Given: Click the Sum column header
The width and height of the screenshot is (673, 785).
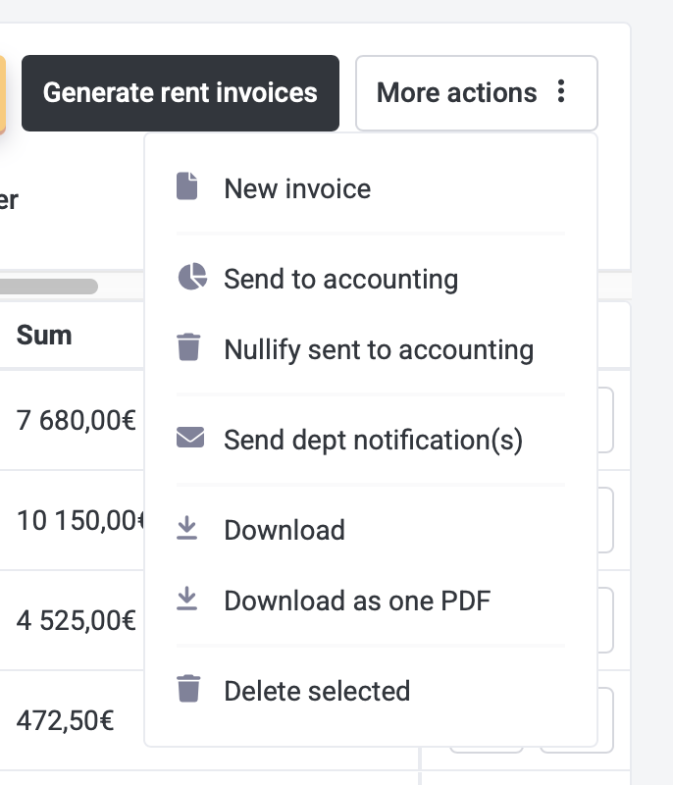Looking at the screenshot, I should pyautogui.click(x=44, y=335).
